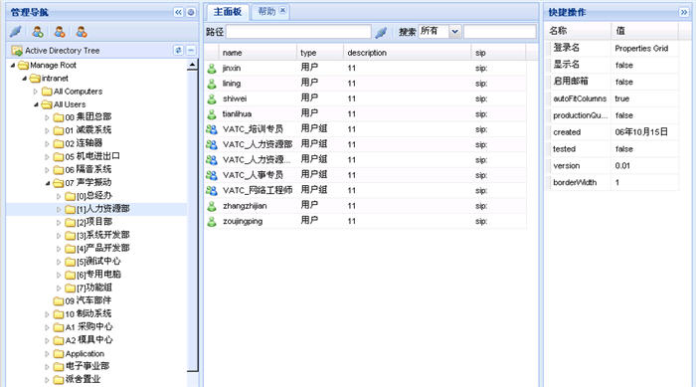The width and height of the screenshot is (696, 387).
Task: Sort by the description column header
Action: coord(407,53)
